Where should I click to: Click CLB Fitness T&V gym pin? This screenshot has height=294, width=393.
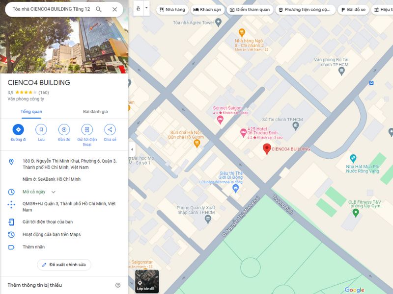[355, 213]
